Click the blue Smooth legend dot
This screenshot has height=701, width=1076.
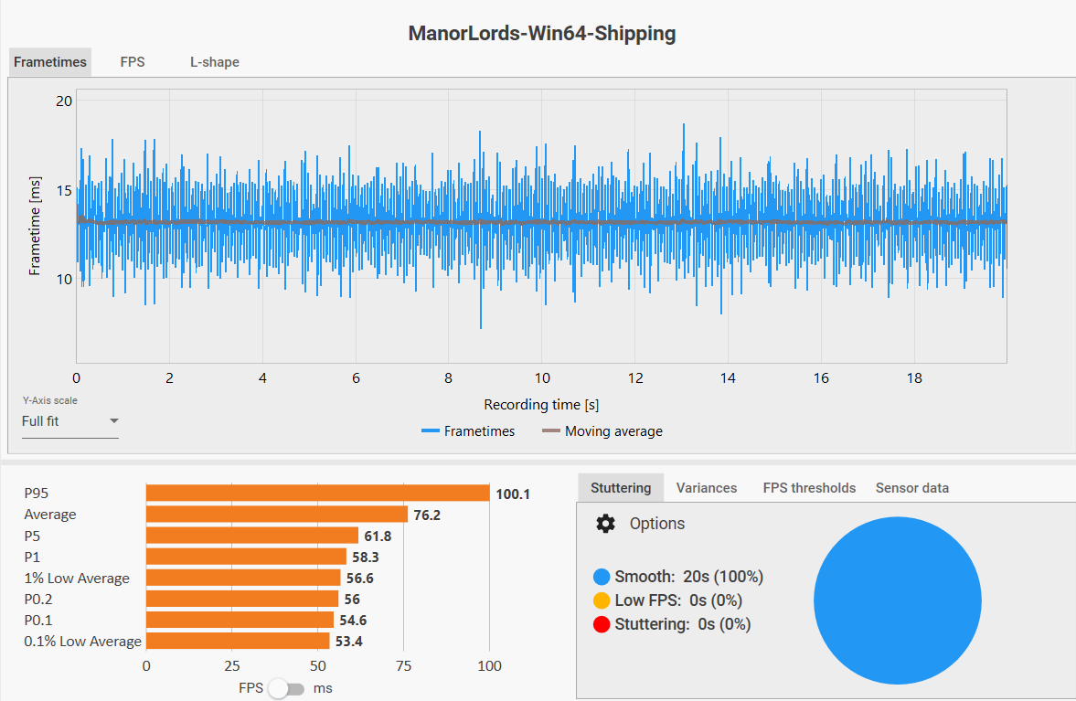tap(602, 577)
